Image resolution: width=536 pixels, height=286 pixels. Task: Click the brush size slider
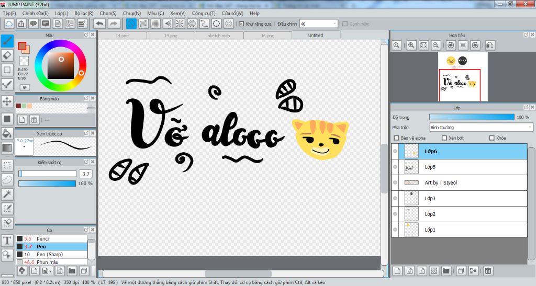48,174
